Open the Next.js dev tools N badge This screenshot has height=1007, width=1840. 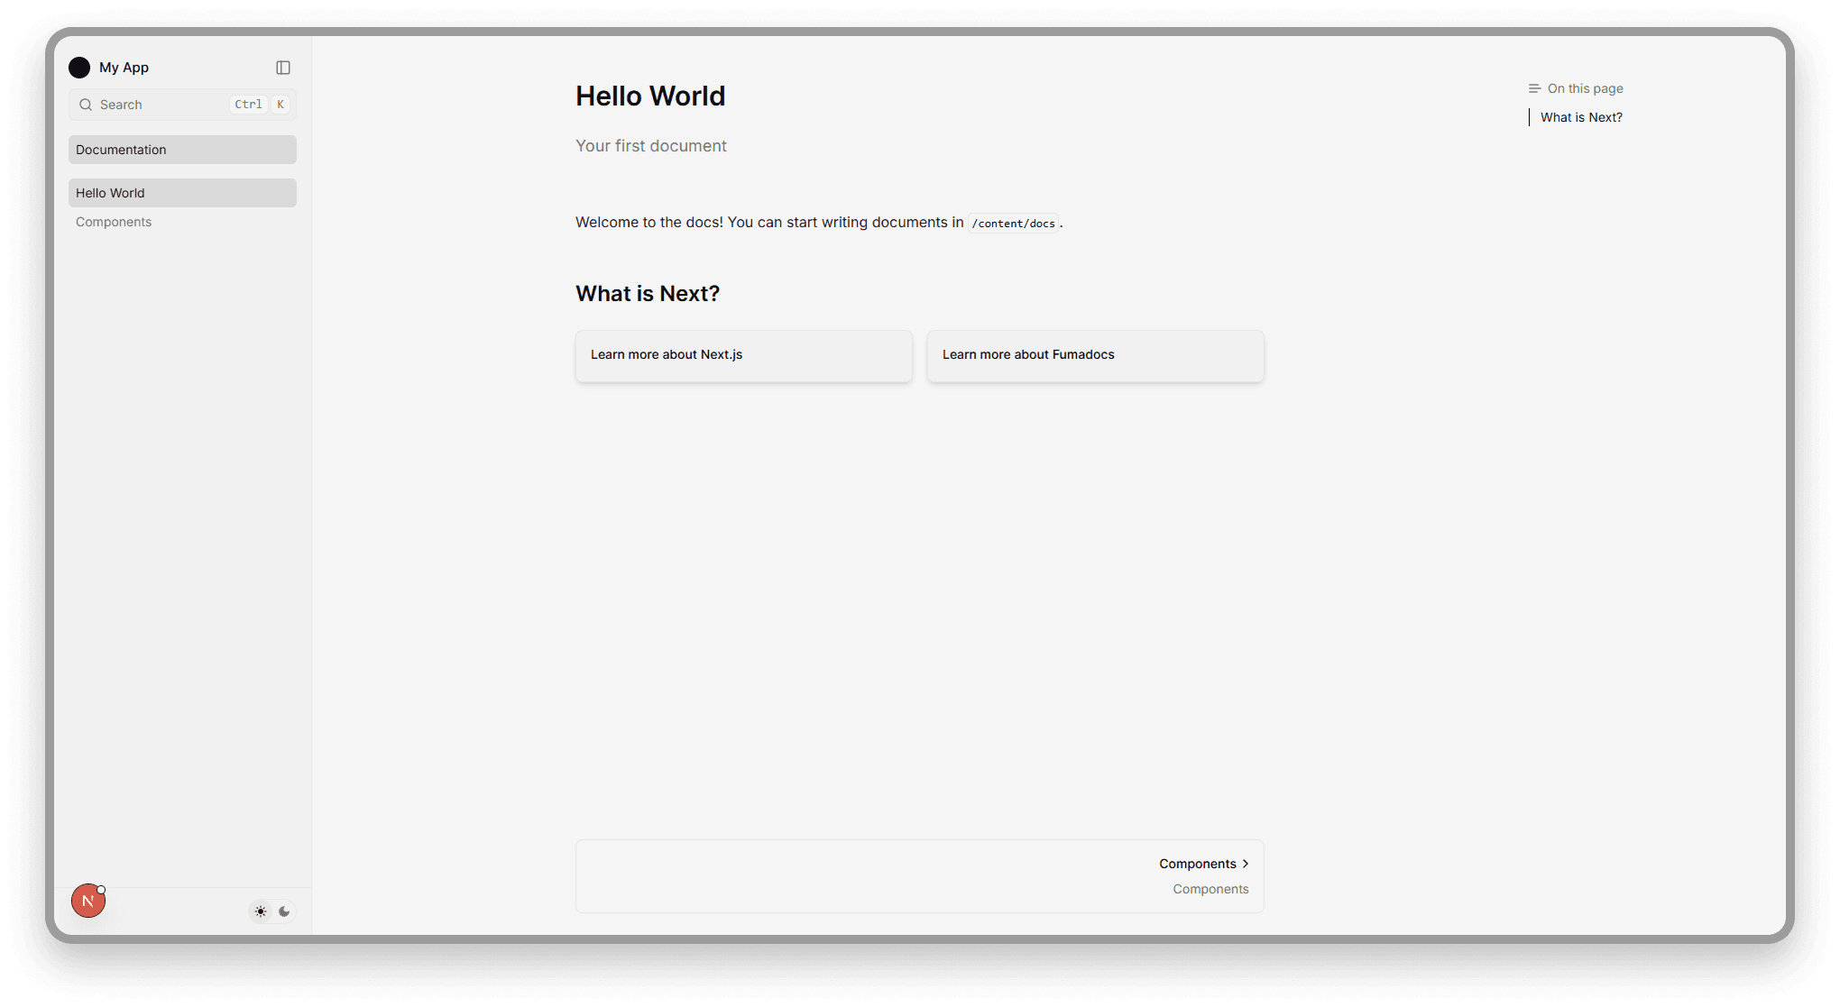[x=88, y=901]
